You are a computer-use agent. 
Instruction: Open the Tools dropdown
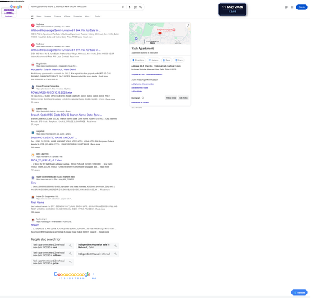[99, 16]
